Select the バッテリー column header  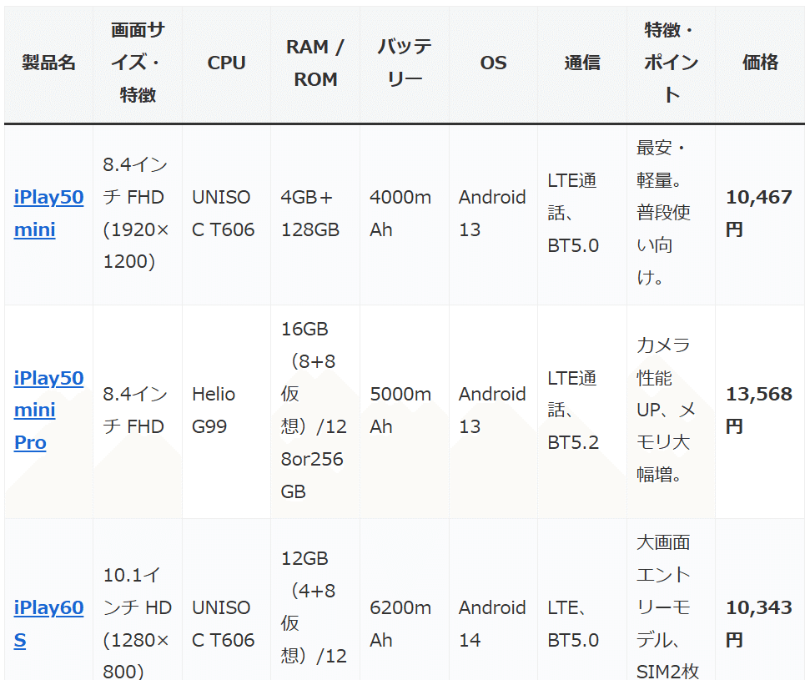tap(405, 63)
